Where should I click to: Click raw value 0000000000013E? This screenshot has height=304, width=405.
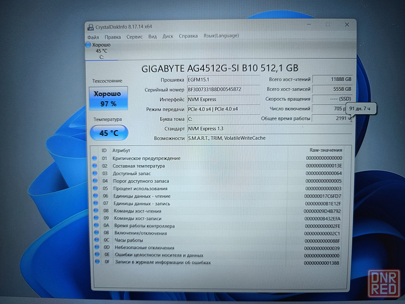(x=324, y=165)
